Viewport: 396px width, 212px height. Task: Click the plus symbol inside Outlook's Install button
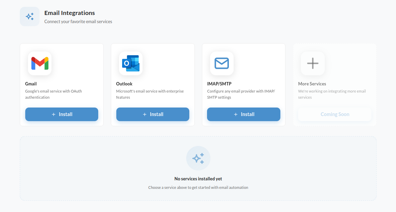tap(145, 114)
